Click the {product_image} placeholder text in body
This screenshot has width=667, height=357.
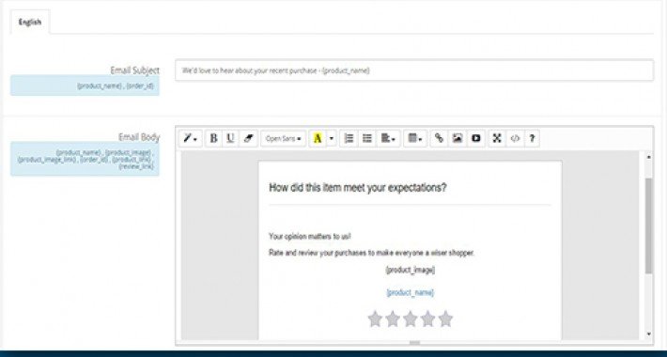(x=411, y=271)
